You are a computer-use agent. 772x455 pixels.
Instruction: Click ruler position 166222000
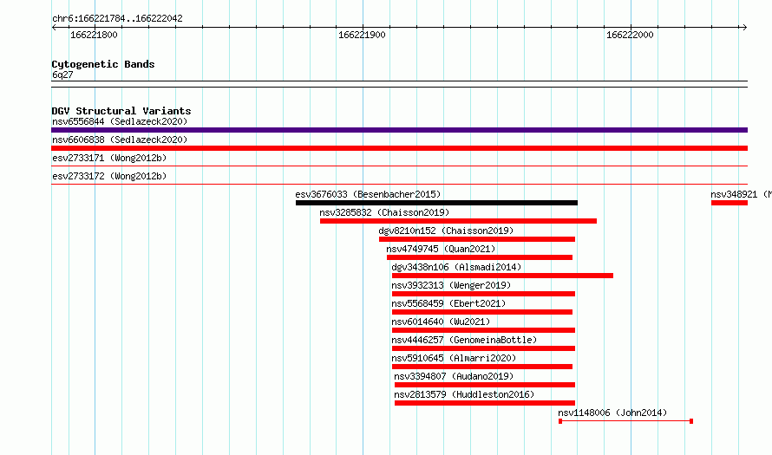630,35
